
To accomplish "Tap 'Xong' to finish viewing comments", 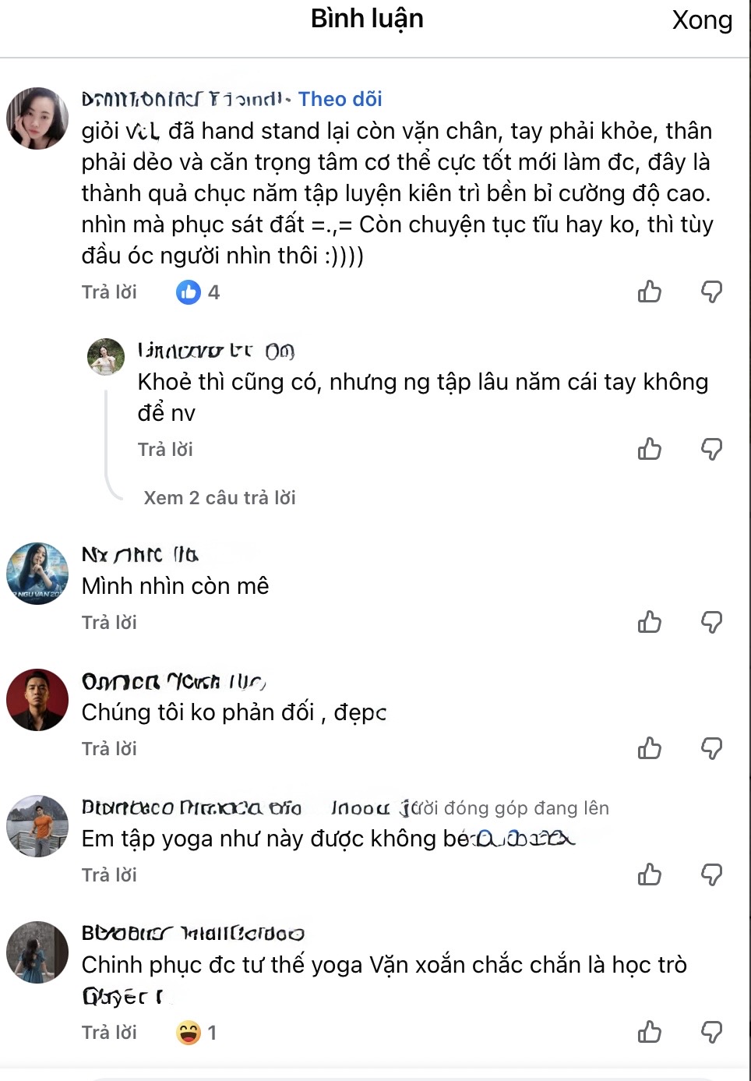I will point(702,20).
